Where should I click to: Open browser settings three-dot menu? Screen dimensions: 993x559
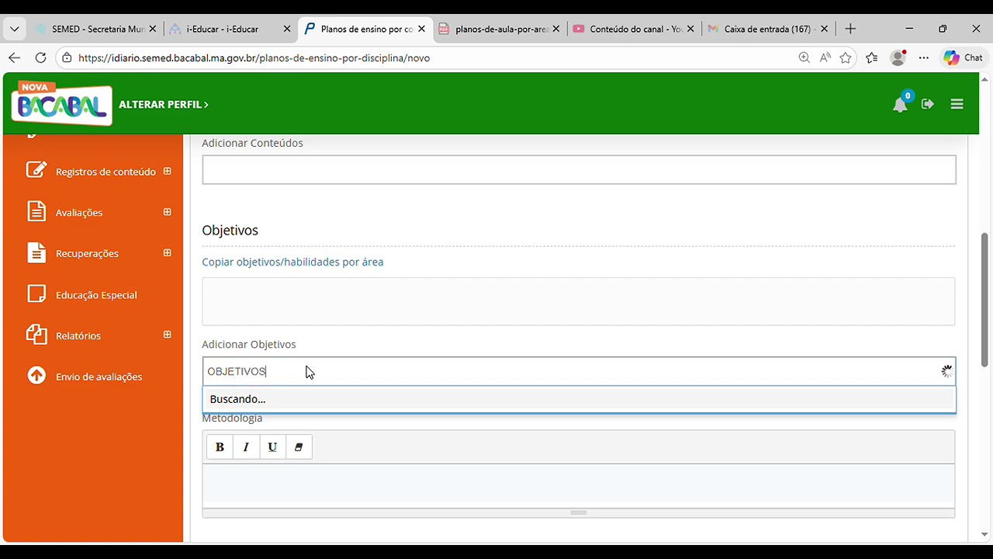click(924, 57)
